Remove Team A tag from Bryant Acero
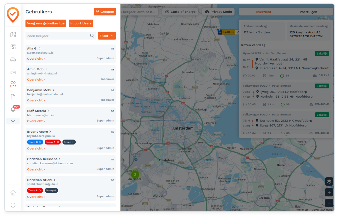The height and width of the screenshot is (217, 339). pyautogui.click(x=58, y=142)
